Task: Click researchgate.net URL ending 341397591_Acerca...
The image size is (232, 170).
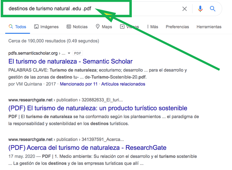Action: (x=66, y=139)
